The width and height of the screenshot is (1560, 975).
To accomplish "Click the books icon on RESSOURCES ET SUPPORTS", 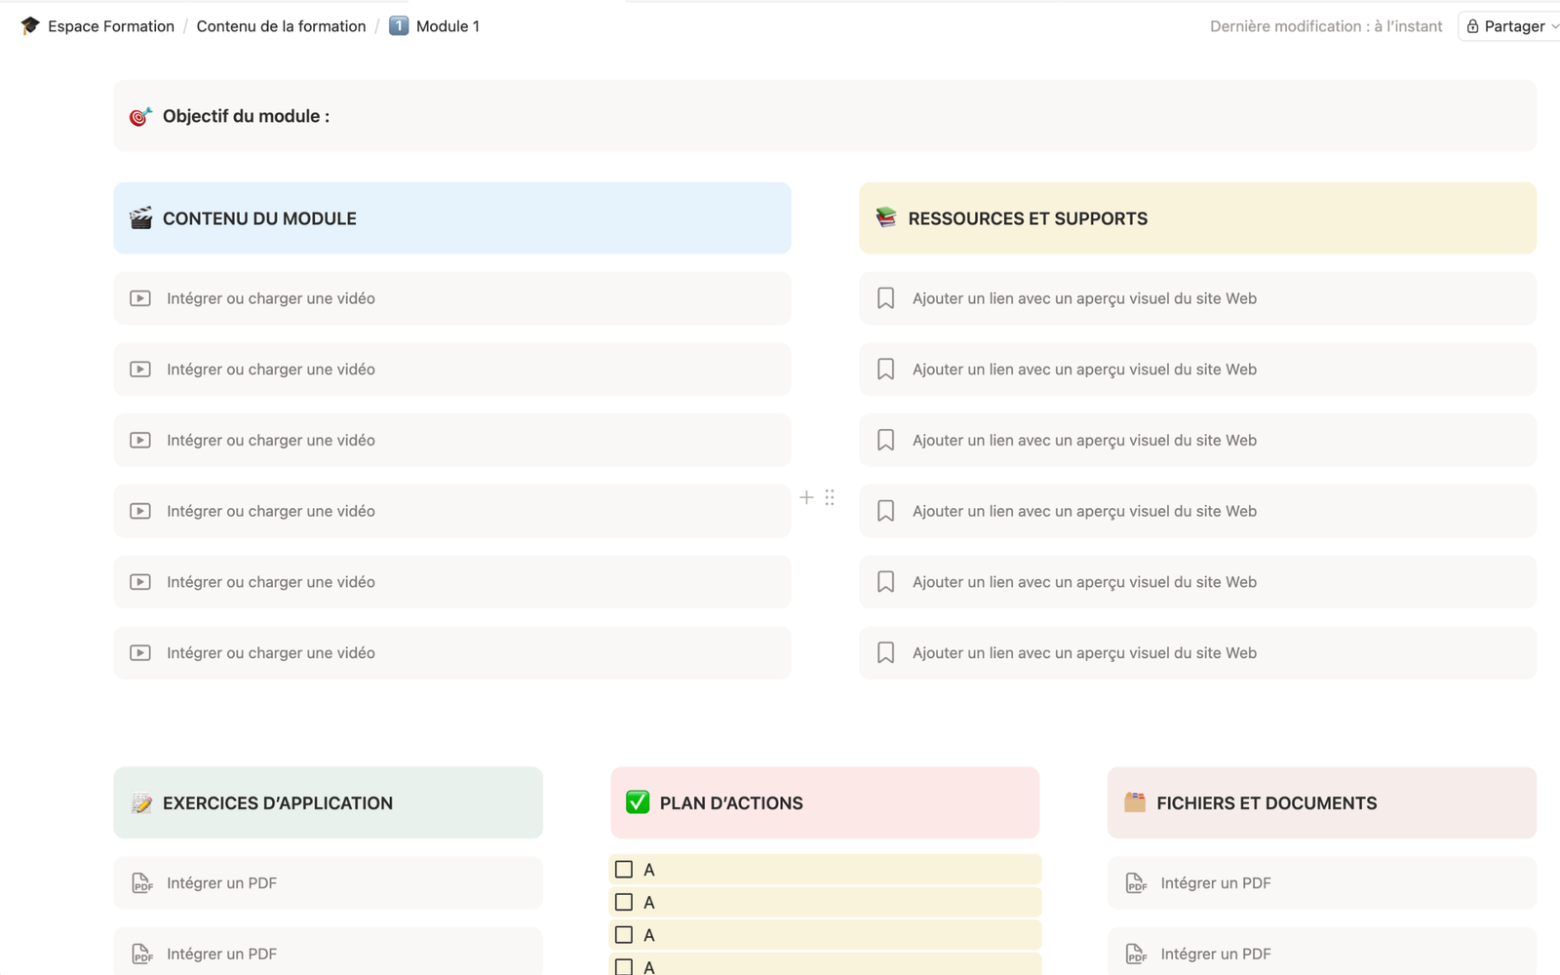I will click(x=885, y=218).
